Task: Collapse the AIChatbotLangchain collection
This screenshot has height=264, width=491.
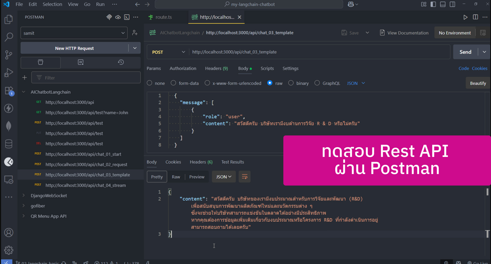Action: pos(24,92)
